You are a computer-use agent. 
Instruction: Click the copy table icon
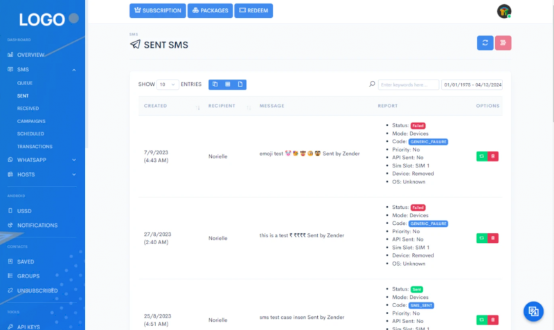[215, 84]
